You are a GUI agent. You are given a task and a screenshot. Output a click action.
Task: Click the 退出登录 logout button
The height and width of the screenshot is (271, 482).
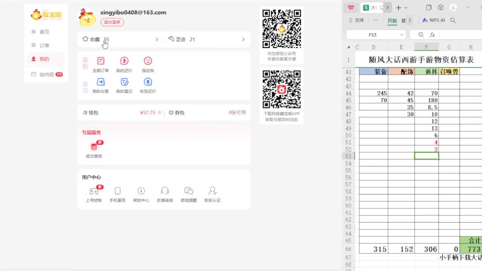point(112,22)
